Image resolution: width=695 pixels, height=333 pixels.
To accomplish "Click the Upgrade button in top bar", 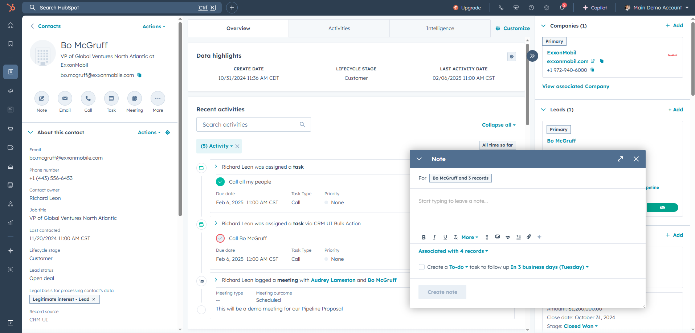I will (x=467, y=8).
